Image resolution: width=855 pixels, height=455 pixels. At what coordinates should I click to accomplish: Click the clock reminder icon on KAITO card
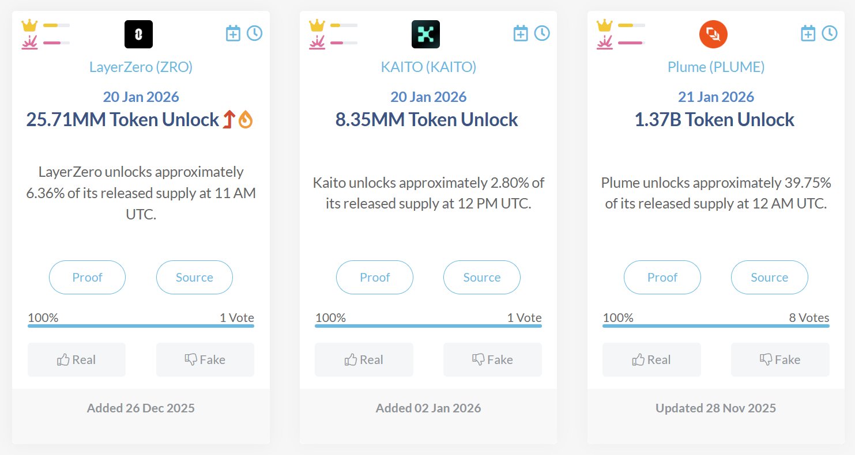[542, 33]
